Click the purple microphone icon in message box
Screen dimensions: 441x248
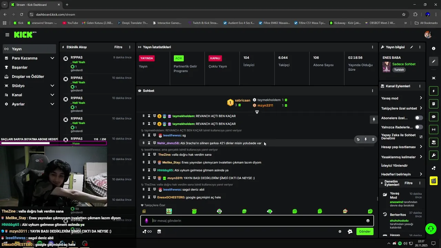click(146, 221)
